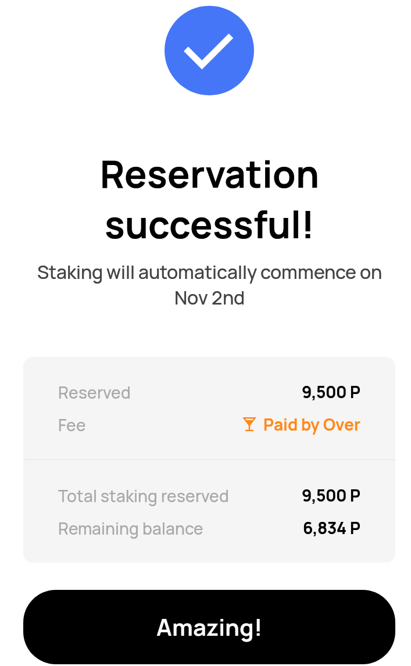
Task: Click the word "successful!" in the heading
Action: tap(209, 225)
